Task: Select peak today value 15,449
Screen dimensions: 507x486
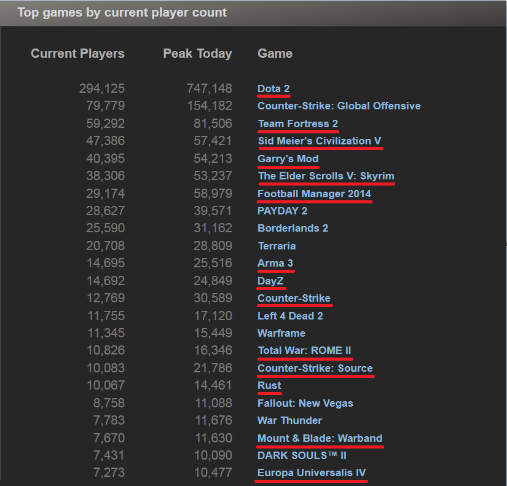Action: click(213, 333)
